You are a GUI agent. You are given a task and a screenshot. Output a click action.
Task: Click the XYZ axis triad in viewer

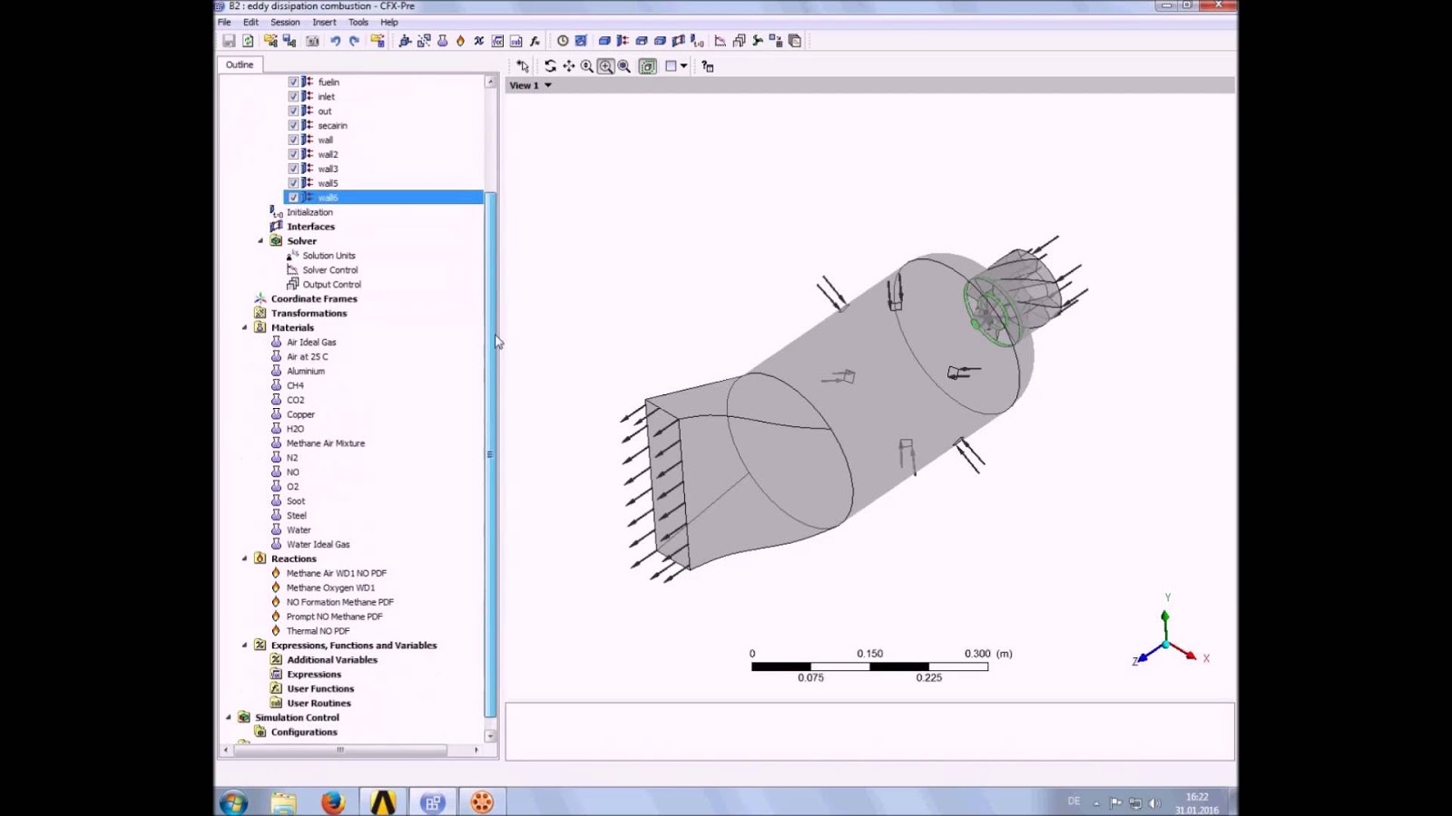click(1170, 632)
